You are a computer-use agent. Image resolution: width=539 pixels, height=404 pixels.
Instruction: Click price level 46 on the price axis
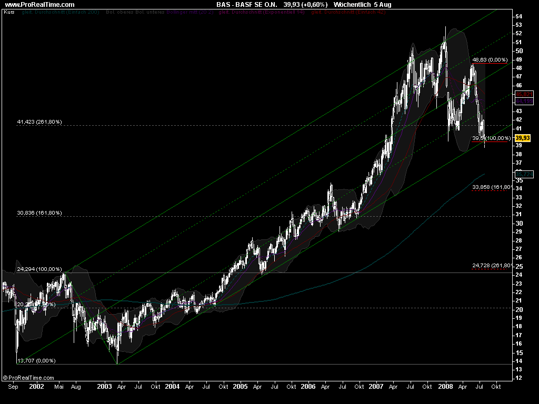click(x=519, y=85)
